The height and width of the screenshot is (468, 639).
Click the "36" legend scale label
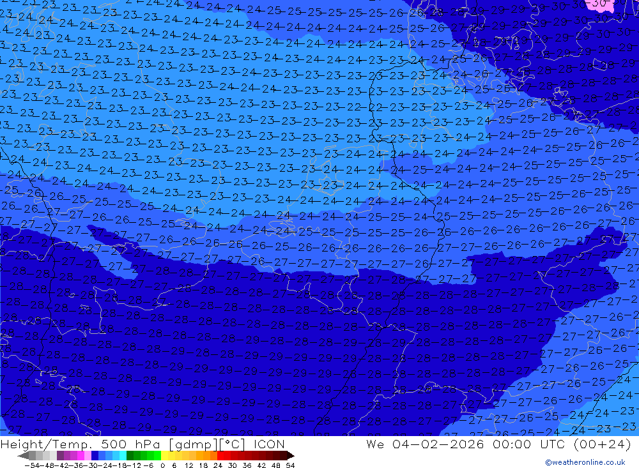247,465
